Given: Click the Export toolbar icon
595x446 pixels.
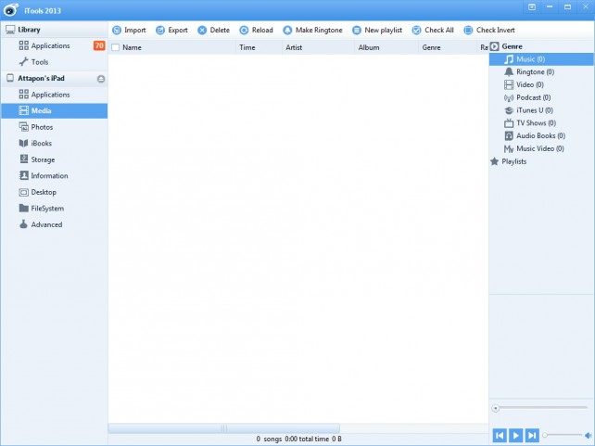Looking at the screenshot, I should point(159,30).
